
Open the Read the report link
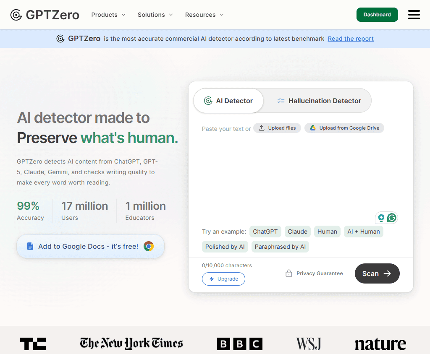[x=351, y=39]
